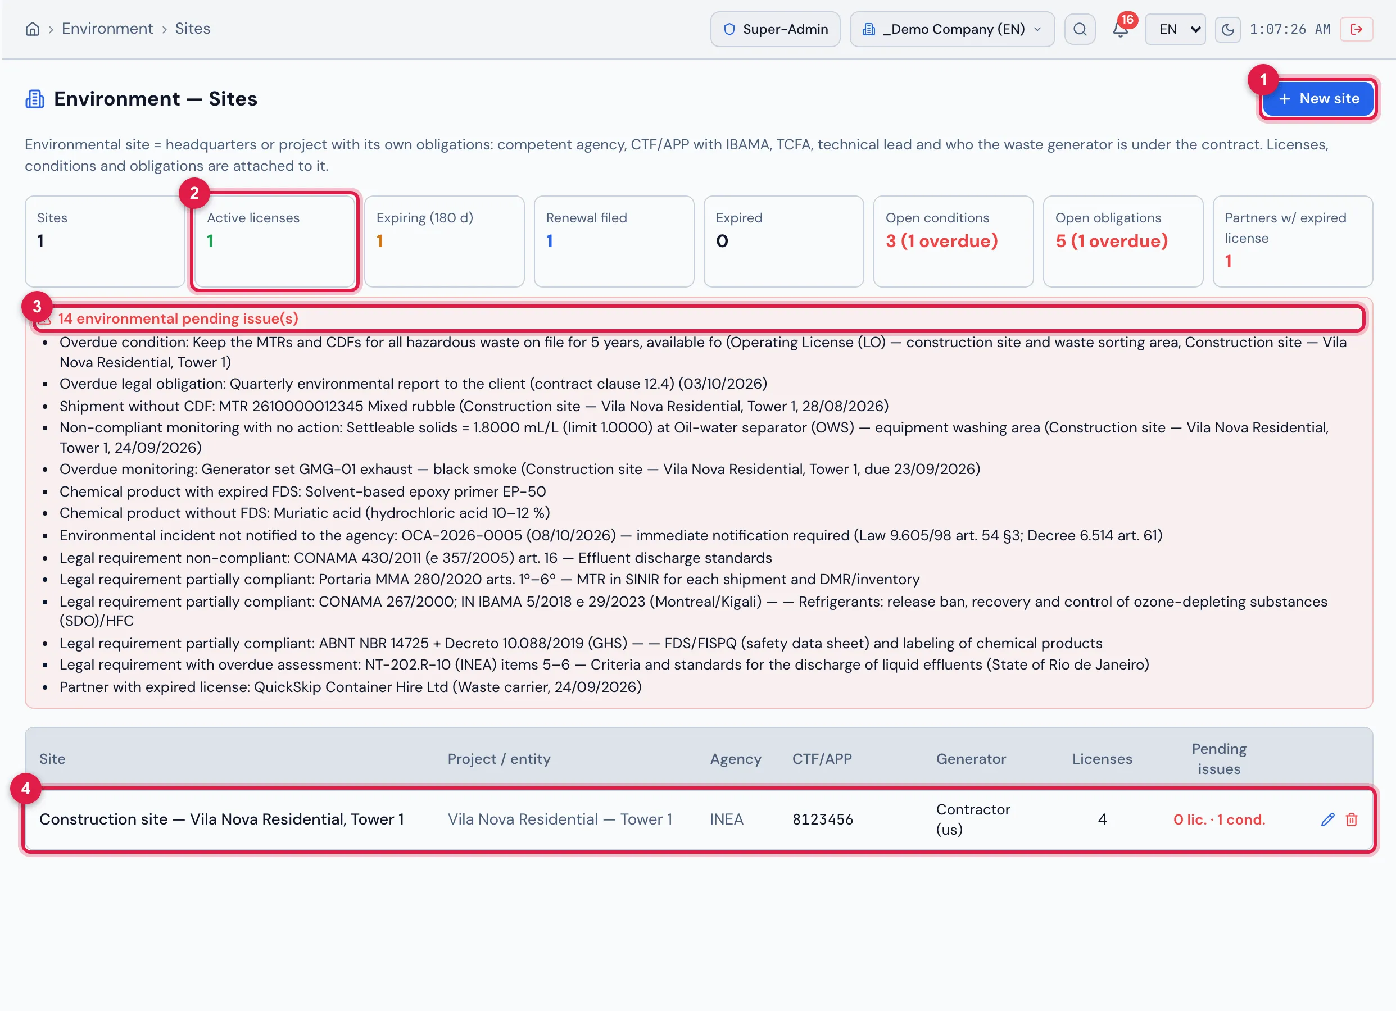Expand the _Demo Company (EN) selector

pos(951,29)
